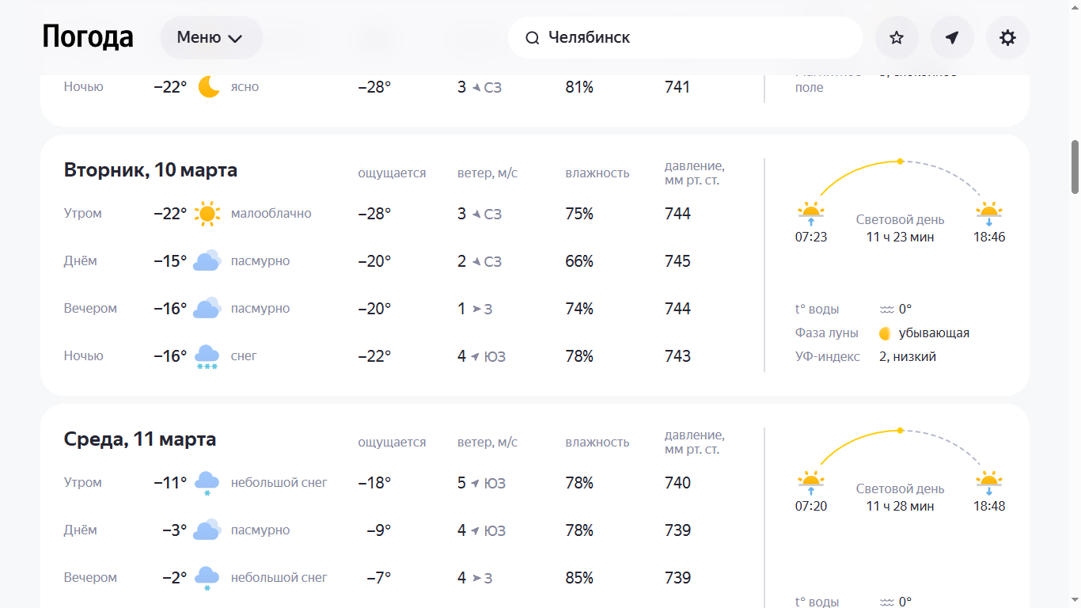This screenshot has width=1081, height=608.
Task: Click the Вторник, 10 марта heading
Action: tap(150, 170)
